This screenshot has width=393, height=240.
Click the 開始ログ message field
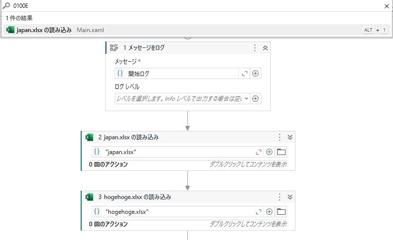[176, 74]
